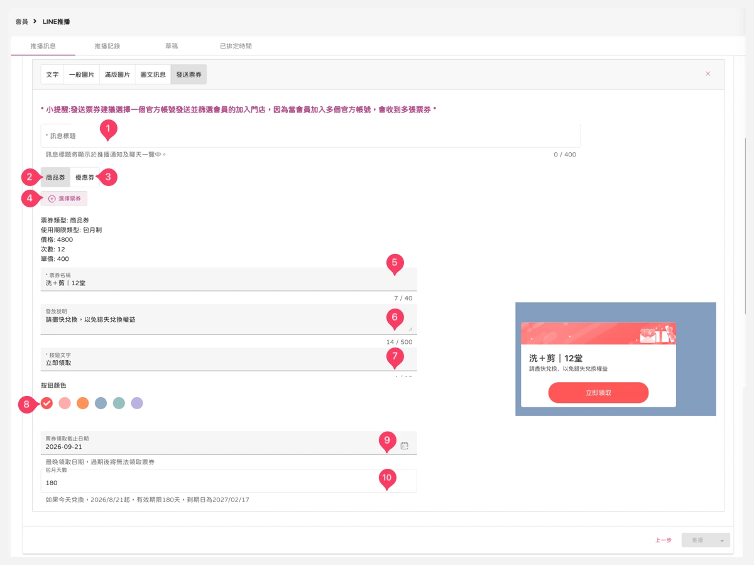This screenshot has width=754, height=565.
Task: Click the ticket preview card banner image
Action: [x=598, y=334]
